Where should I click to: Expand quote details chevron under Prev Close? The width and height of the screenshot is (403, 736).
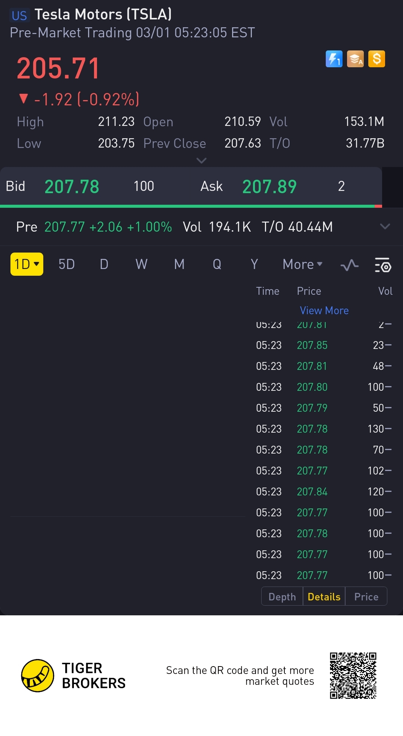[x=201, y=161]
